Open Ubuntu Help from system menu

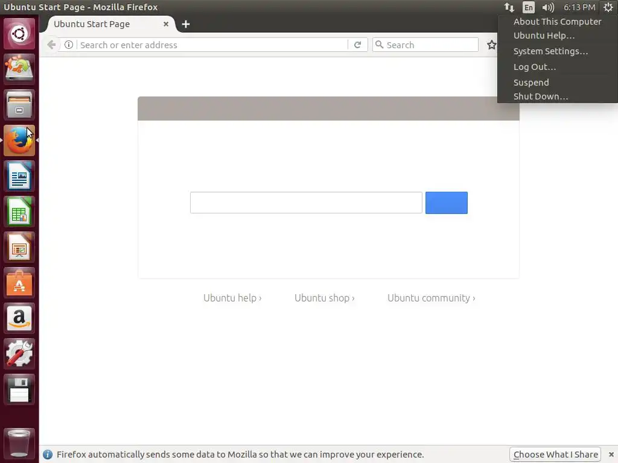(557, 36)
